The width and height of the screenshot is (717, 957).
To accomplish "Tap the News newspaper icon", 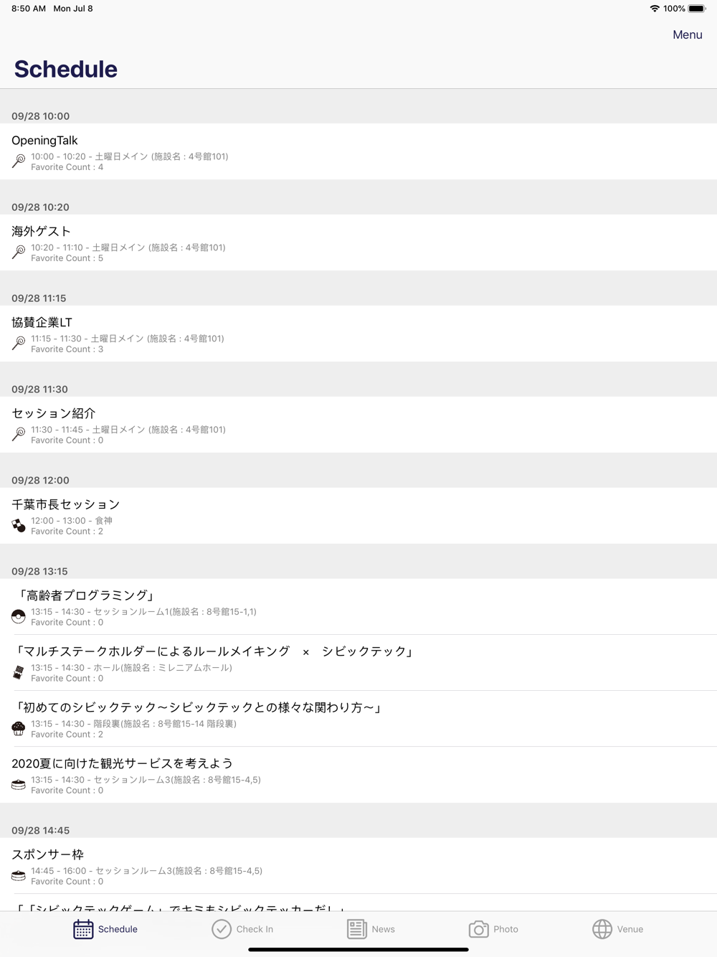I will tap(356, 929).
